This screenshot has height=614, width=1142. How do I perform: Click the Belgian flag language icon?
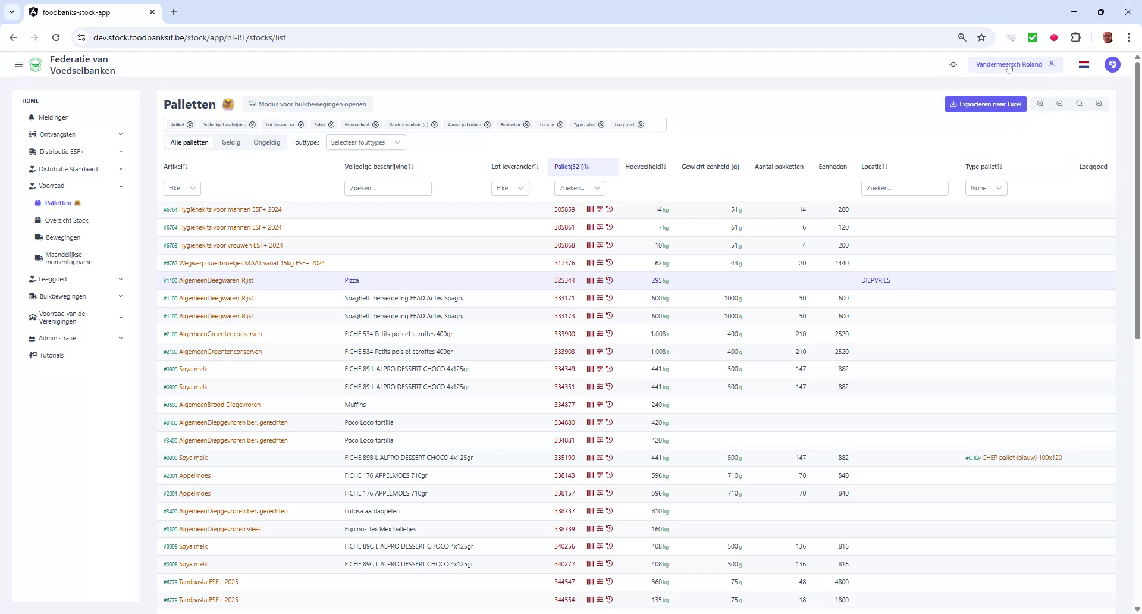coord(1084,64)
